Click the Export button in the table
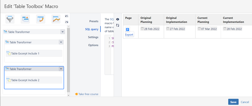252x106 pixels. (129, 35)
